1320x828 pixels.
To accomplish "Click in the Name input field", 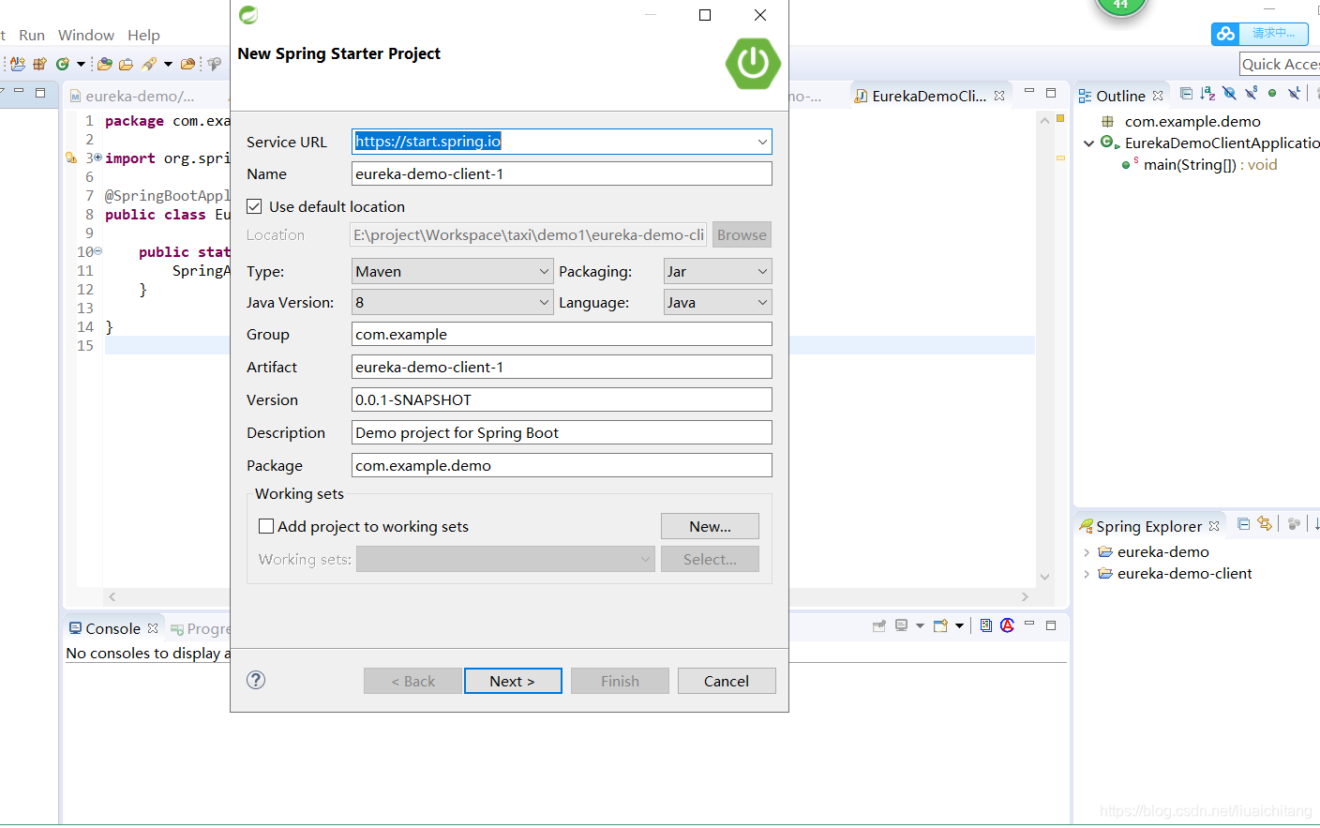I will point(562,173).
